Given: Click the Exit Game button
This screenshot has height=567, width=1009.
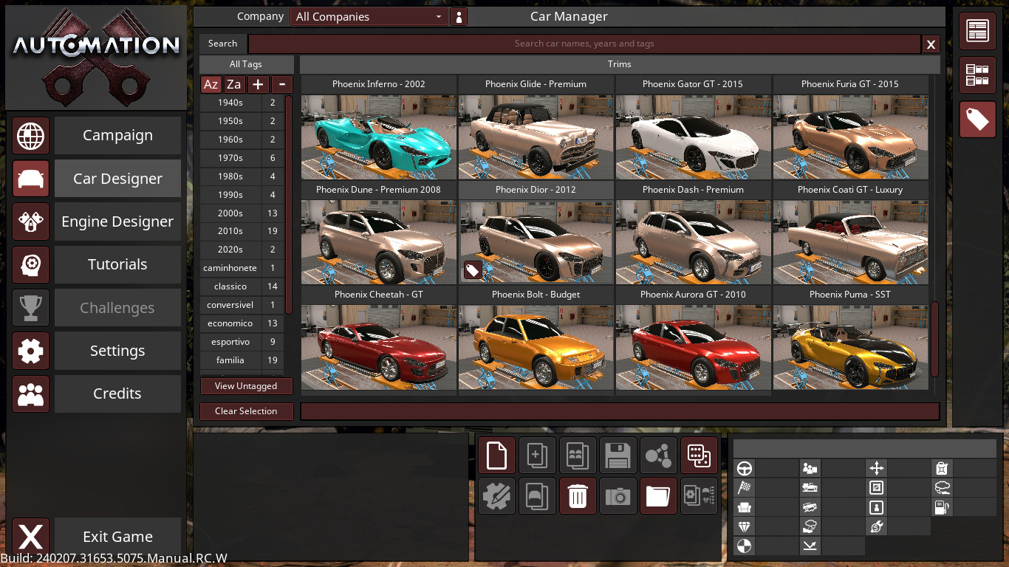Looking at the screenshot, I should pyautogui.click(x=117, y=537).
